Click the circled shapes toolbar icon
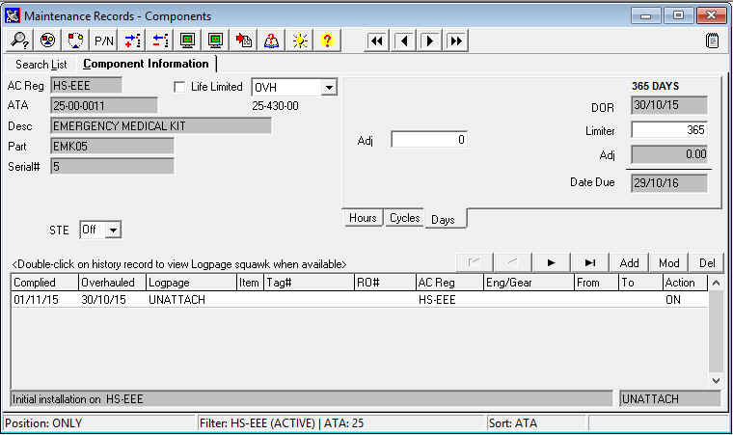The width and height of the screenshot is (733, 435). pyautogui.click(x=47, y=41)
